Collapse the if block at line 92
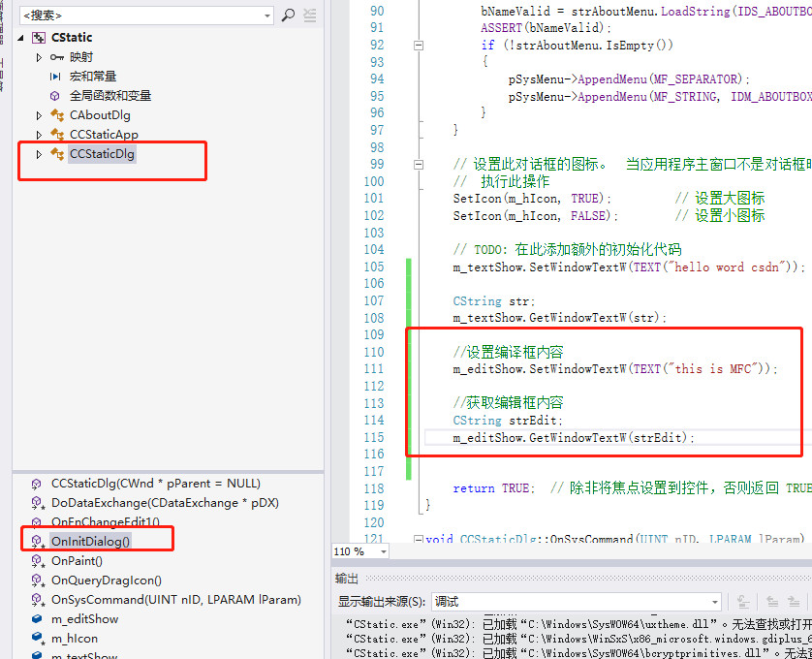Screen dimensions: 812x659 419,46
